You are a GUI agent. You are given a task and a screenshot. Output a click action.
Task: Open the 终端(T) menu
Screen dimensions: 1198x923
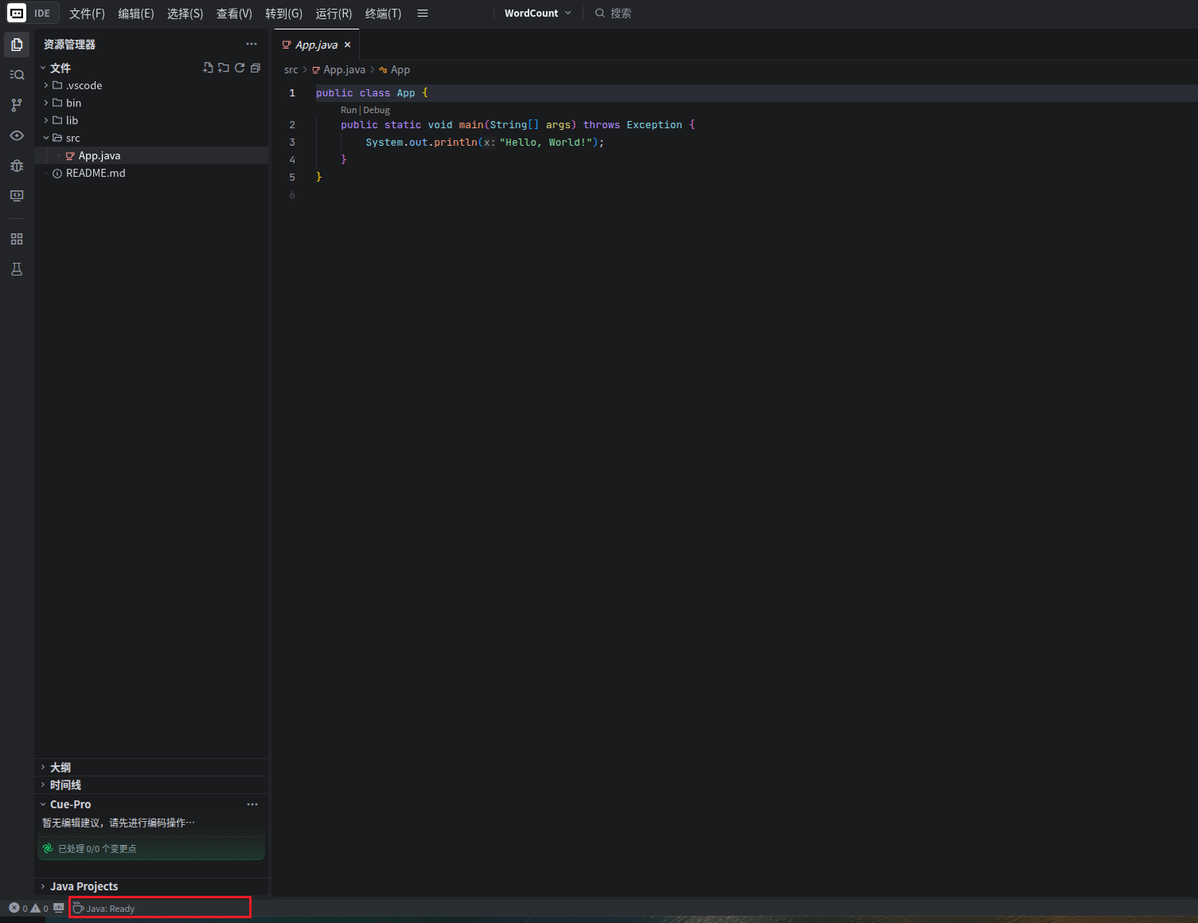383,14
